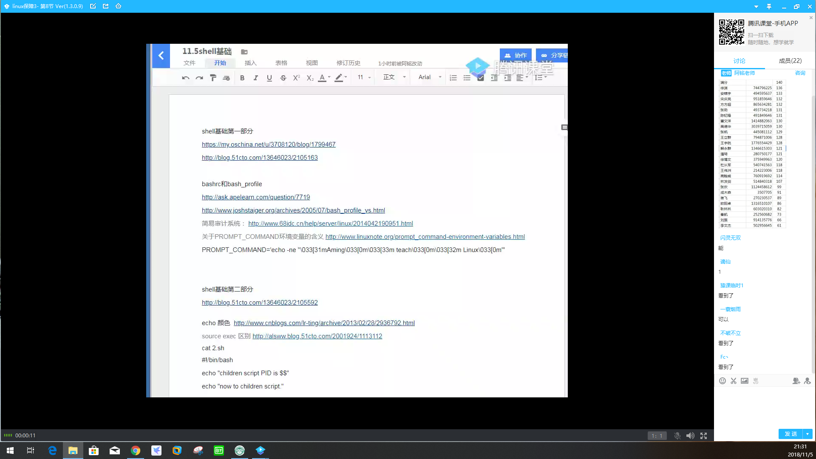The image size is (816, 459).
Task: Click the Strikethrough formatting icon
Action: click(x=283, y=77)
